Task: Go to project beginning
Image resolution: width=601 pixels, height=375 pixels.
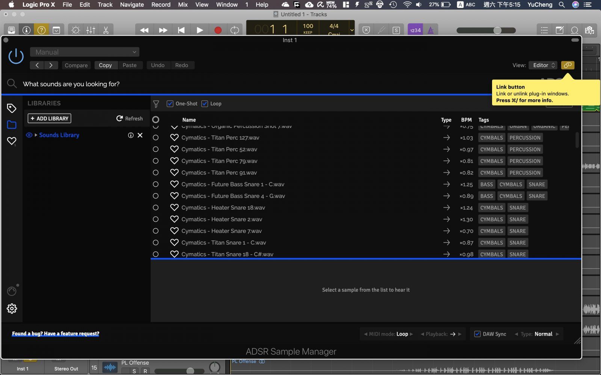Action: (x=181, y=30)
